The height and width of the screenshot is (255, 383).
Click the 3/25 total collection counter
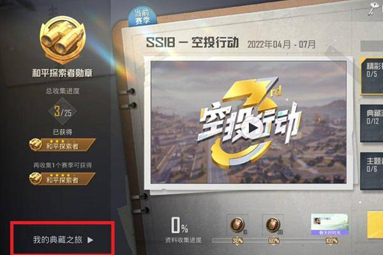(x=63, y=112)
